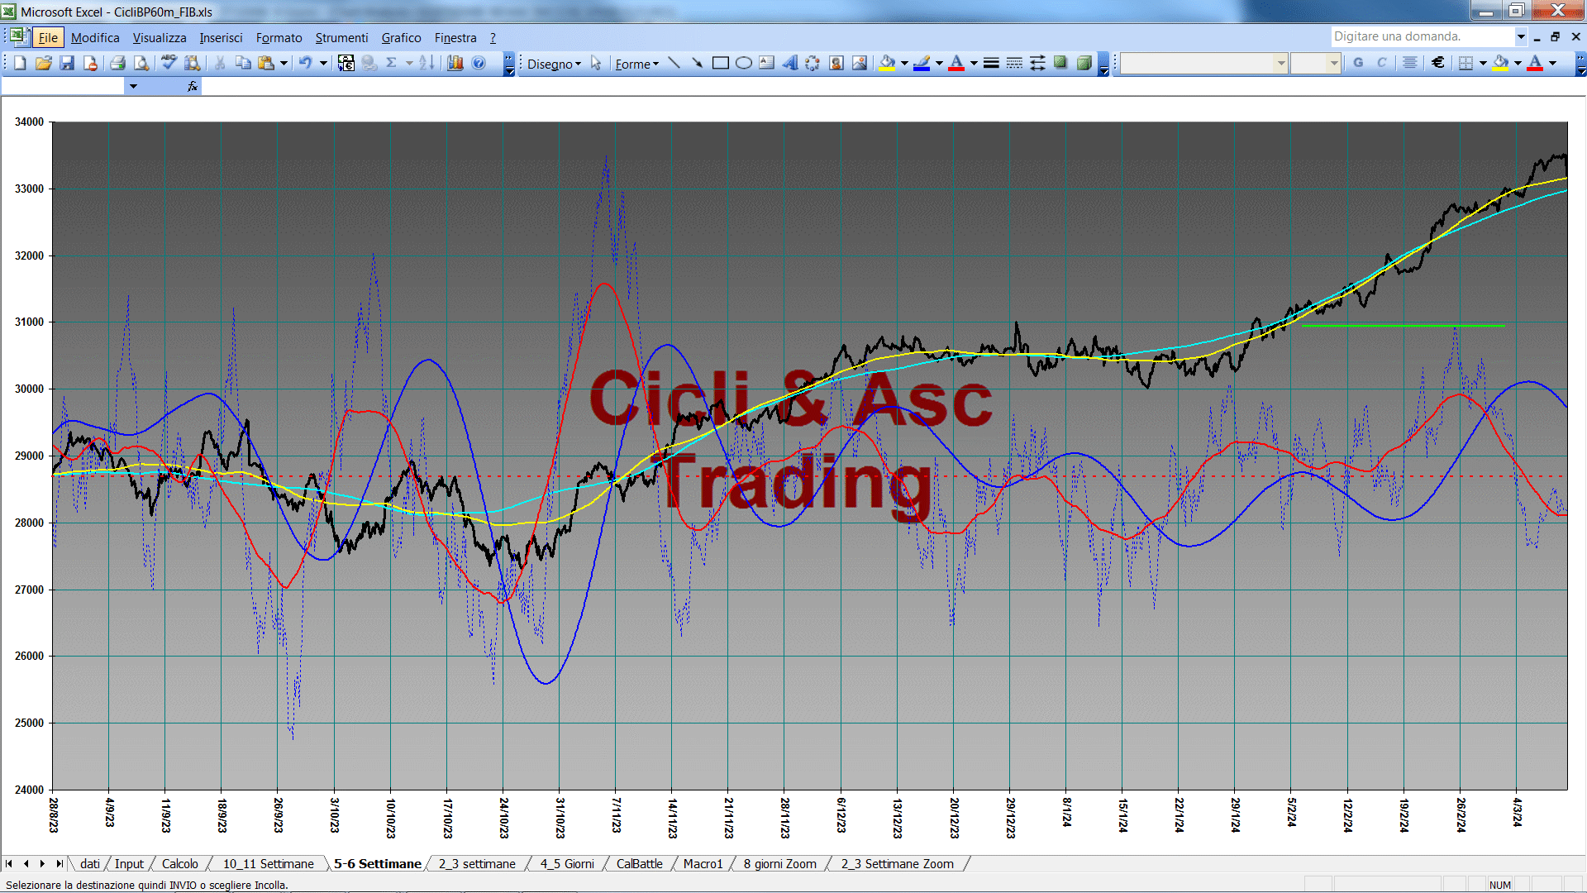This screenshot has height=893, width=1587.
Task: Select the Line drawing tool
Action: [x=674, y=63]
